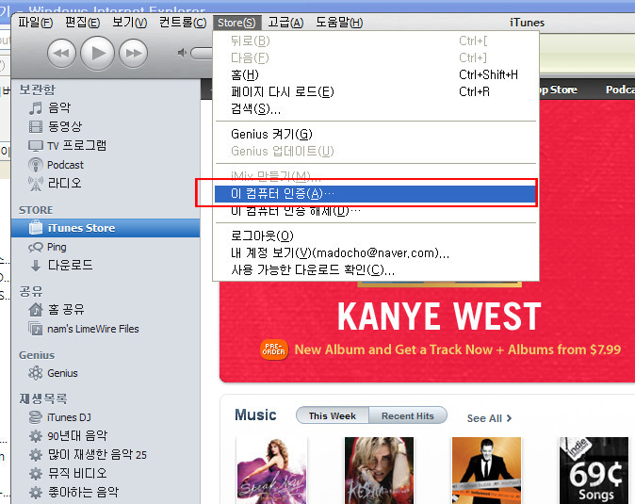This screenshot has height=504, width=635.
Task: Click the film icon beside 동영상
Action: (36, 127)
